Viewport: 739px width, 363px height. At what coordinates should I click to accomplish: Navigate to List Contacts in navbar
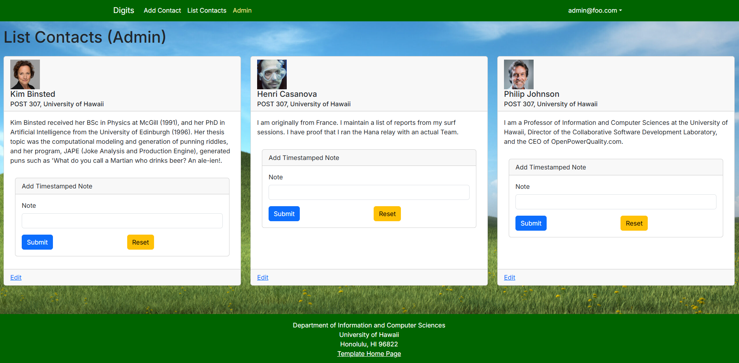[207, 11]
